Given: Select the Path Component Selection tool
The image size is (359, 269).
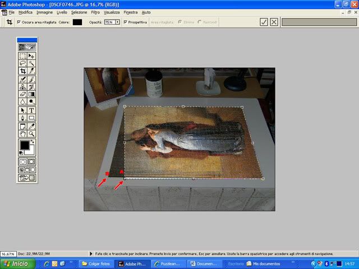Looking at the screenshot, I should pos(22,110).
